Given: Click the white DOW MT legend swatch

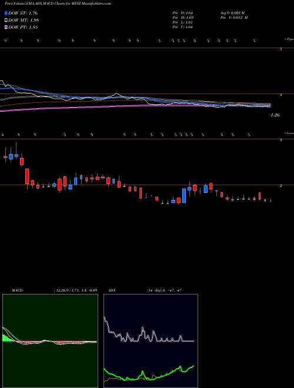Looking at the screenshot, I should (6, 21).
